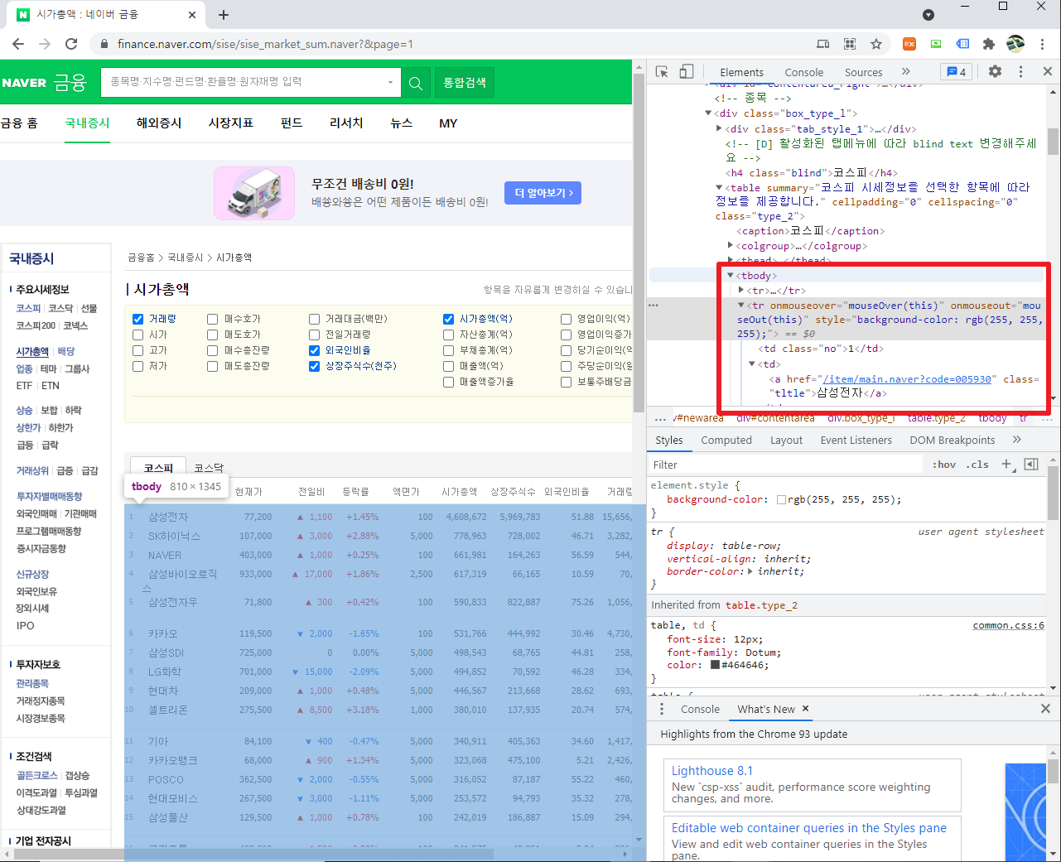Open the 삼성전자 href link in Elements
Viewport: 1061px width, 862px height.
906,379
